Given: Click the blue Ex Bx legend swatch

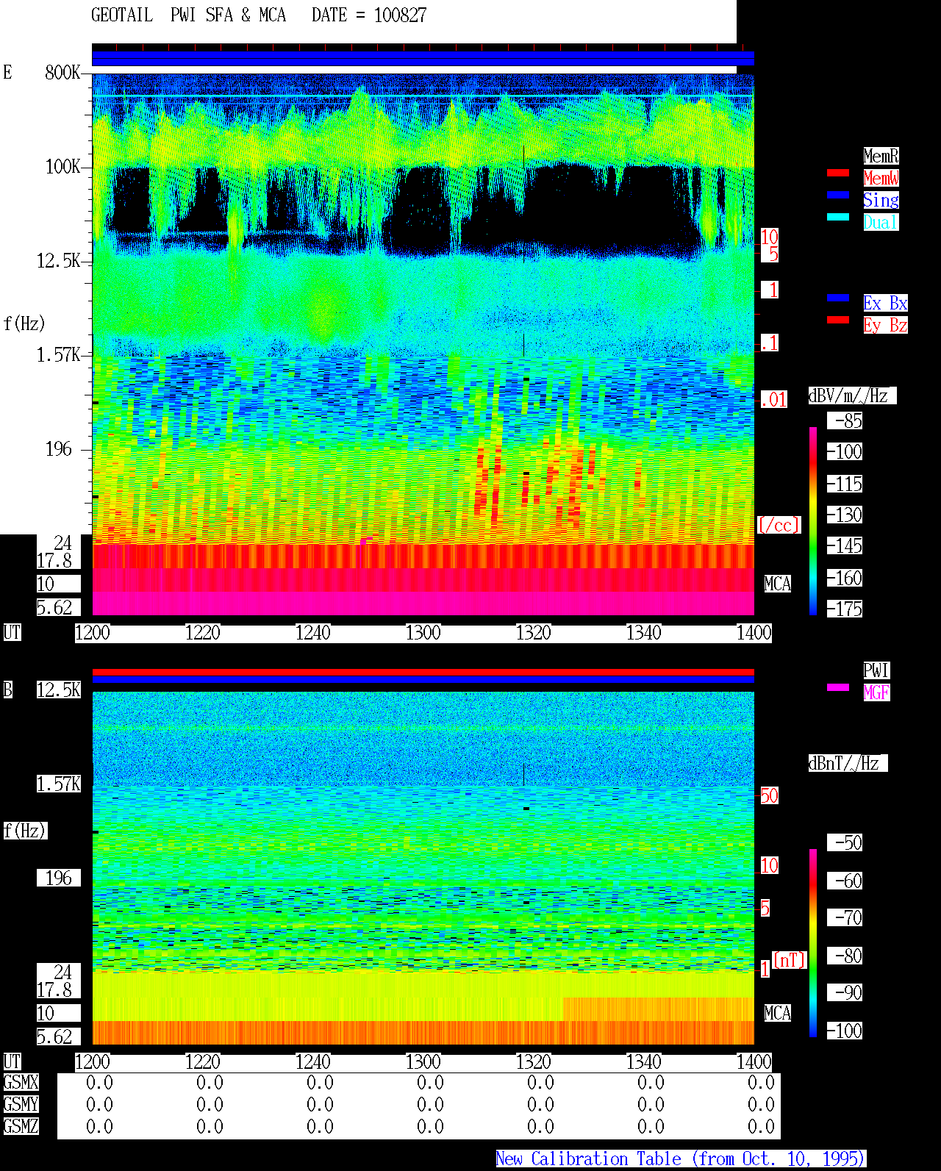Looking at the screenshot, I should (x=838, y=298).
